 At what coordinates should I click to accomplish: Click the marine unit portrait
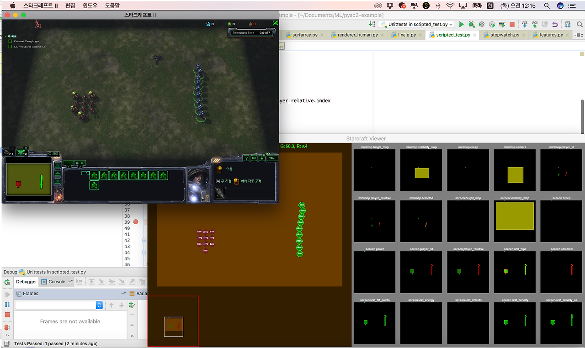click(x=198, y=185)
